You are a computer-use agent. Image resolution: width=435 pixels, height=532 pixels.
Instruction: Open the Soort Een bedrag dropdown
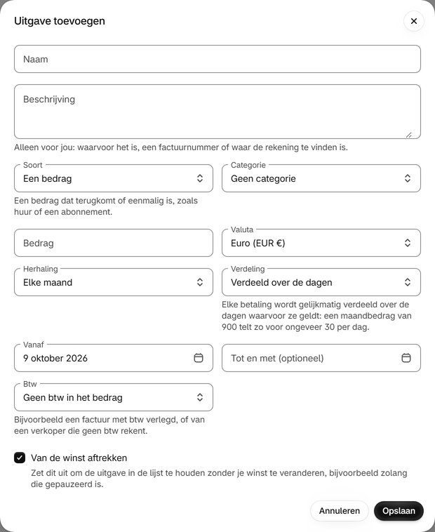point(114,178)
